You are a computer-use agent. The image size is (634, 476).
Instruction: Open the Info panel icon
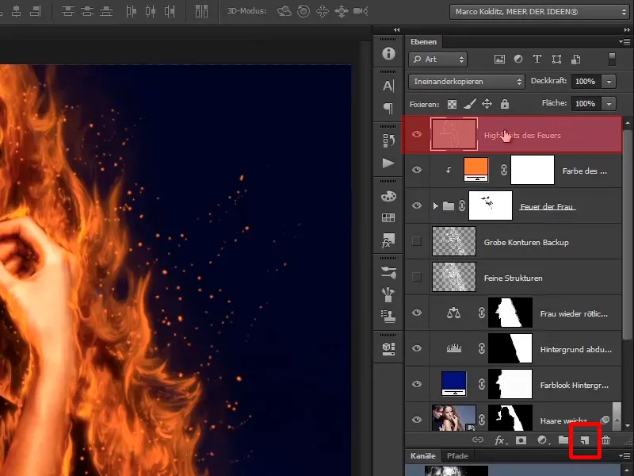click(388, 53)
